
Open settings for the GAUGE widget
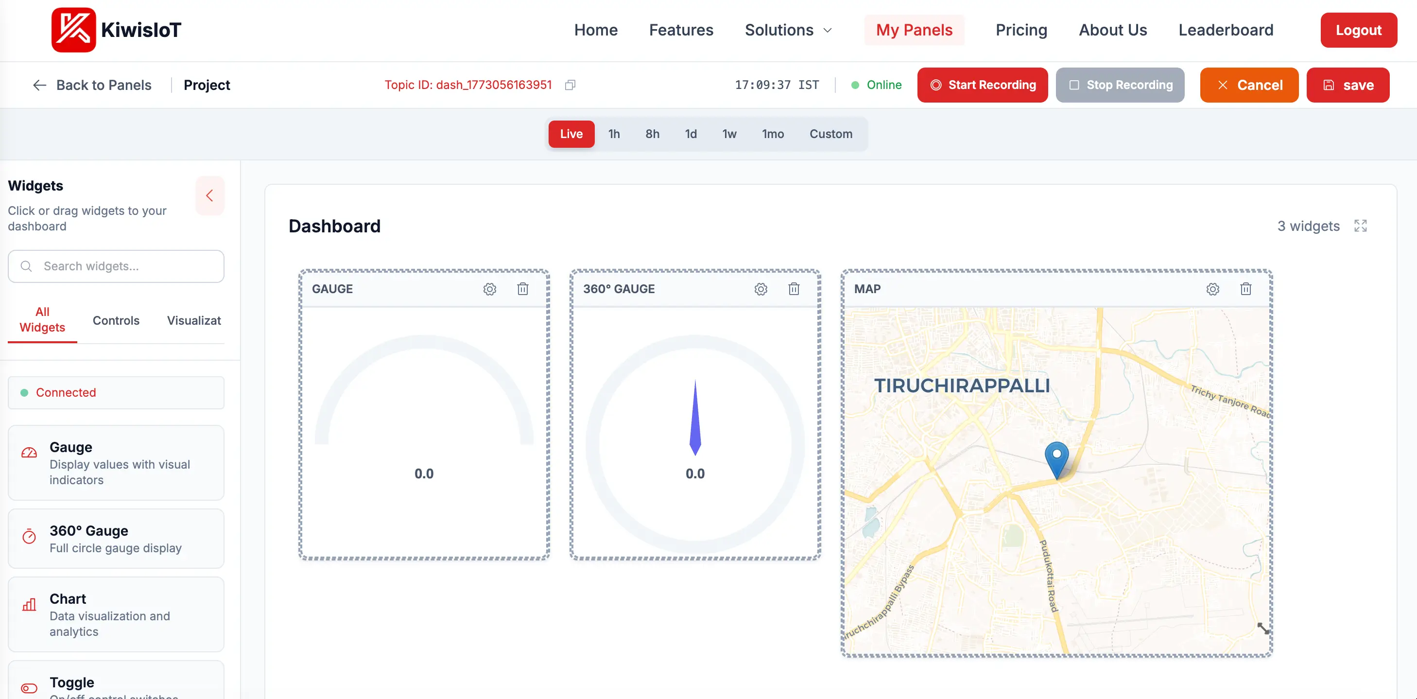click(x=489, y=289)
